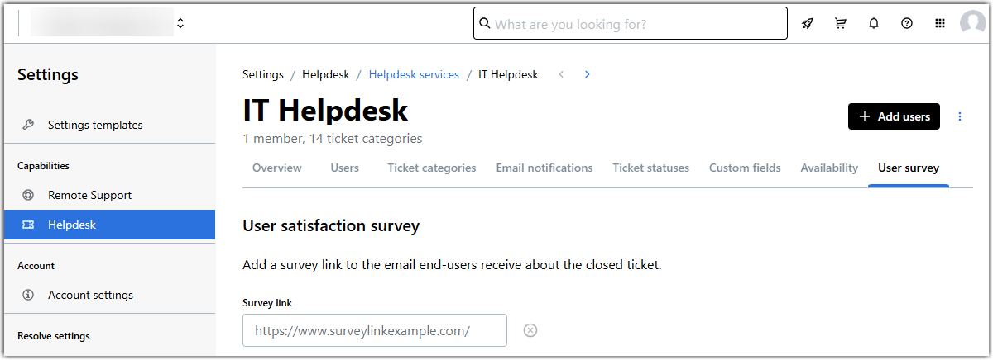Follow the Helpdesk services breadcrumb link
993x360 pixels.
click(414, 74)
